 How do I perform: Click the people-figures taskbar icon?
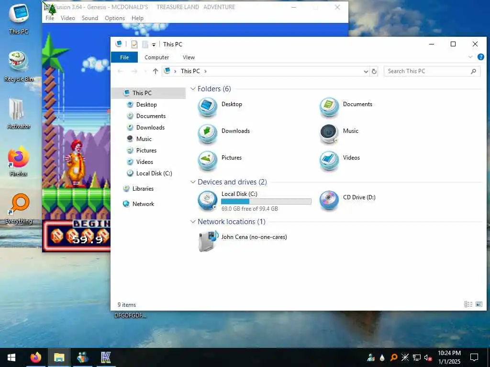pyautogui.click(x=82, y=357)
